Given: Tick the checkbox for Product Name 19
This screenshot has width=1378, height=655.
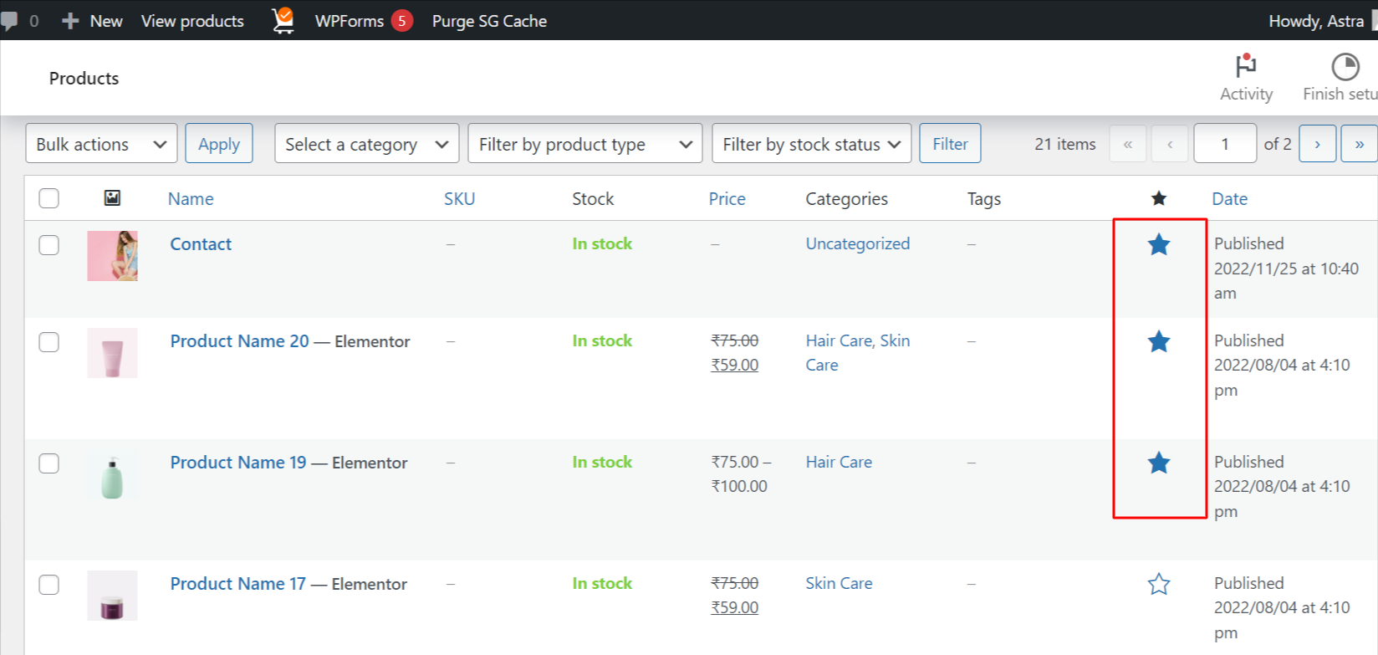Looking at the screenshot, I should click(x=49, y=463).
